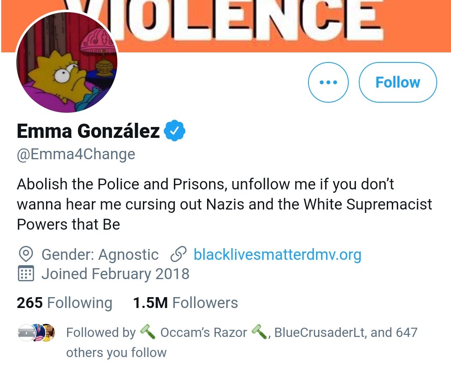Screen dimensions: 451x378
Task: Open the three-dot more options menu
Action: 328,82
